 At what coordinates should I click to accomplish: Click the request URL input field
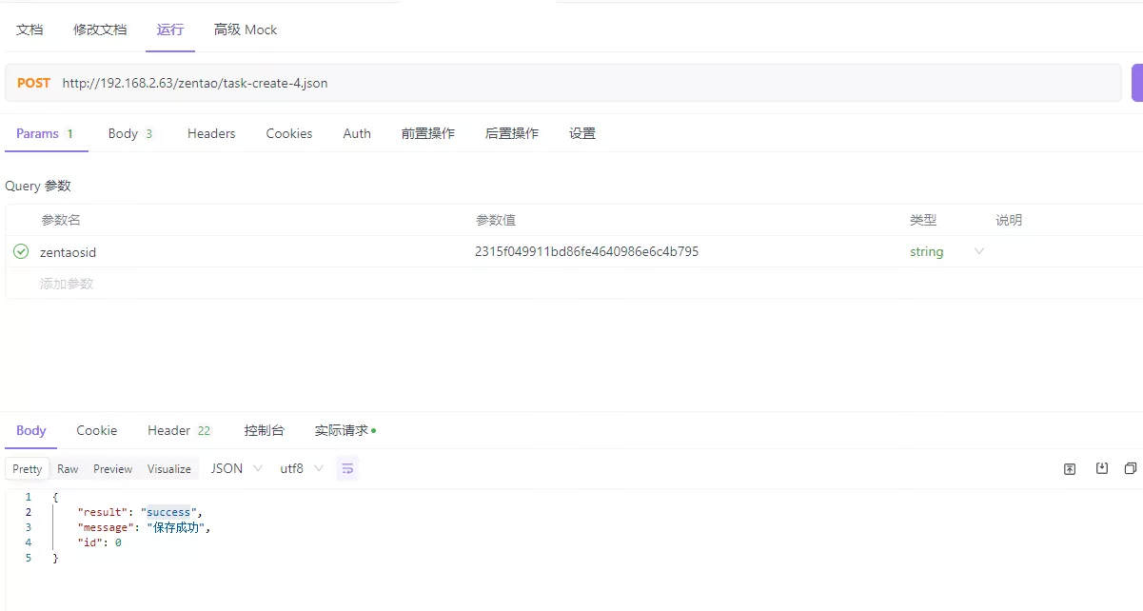563,83
